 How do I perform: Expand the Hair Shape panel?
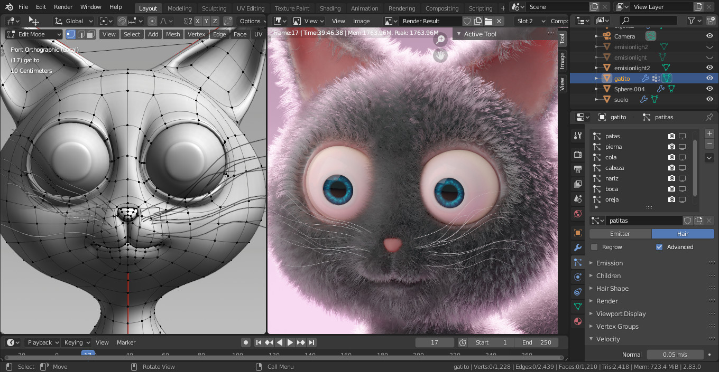612,289
